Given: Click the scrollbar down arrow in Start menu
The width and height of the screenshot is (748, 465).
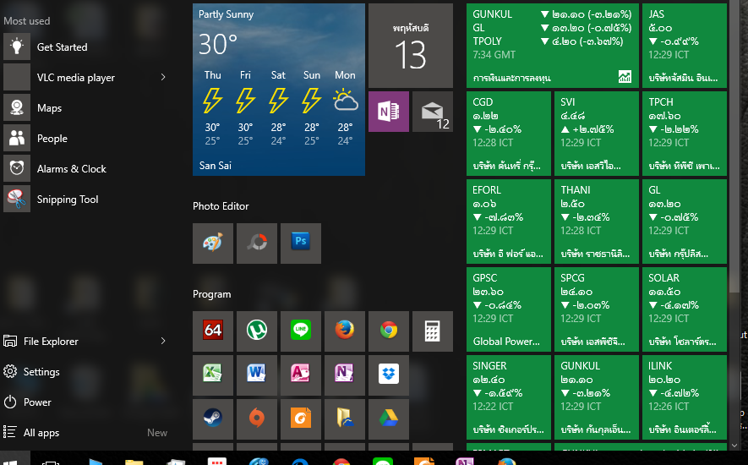Looking at the screenshot, I should [x=734, y=446].
